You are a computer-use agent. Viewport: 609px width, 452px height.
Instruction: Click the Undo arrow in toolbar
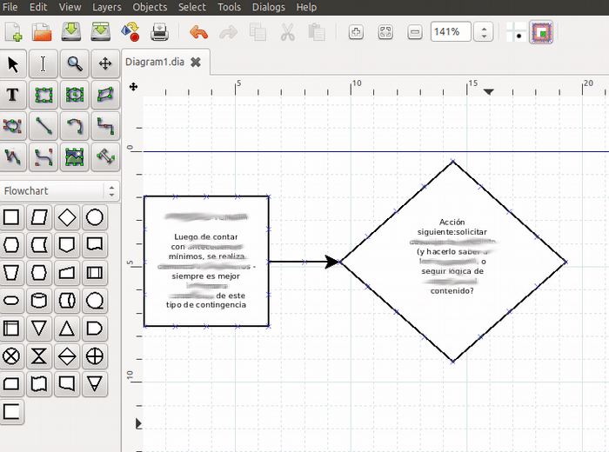click(x=198, y=32)
